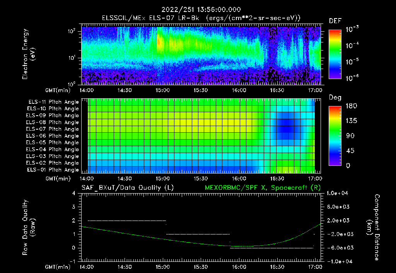Select the 135 value on Deg scale
396x273 pixels.
[351, 121]
